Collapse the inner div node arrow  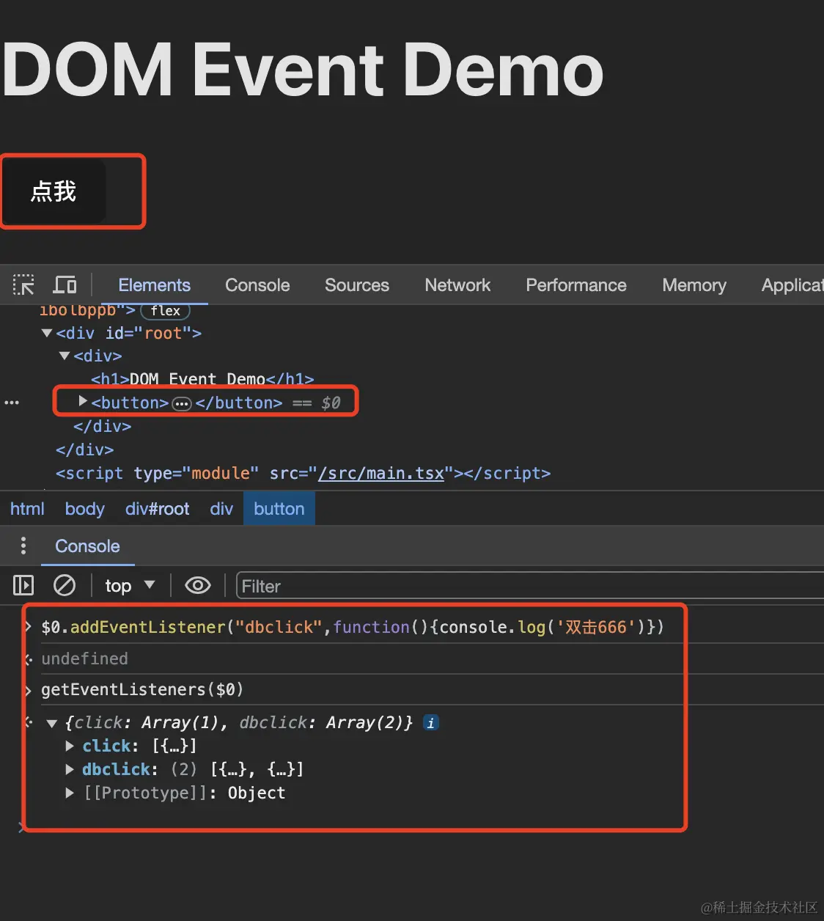65,356
